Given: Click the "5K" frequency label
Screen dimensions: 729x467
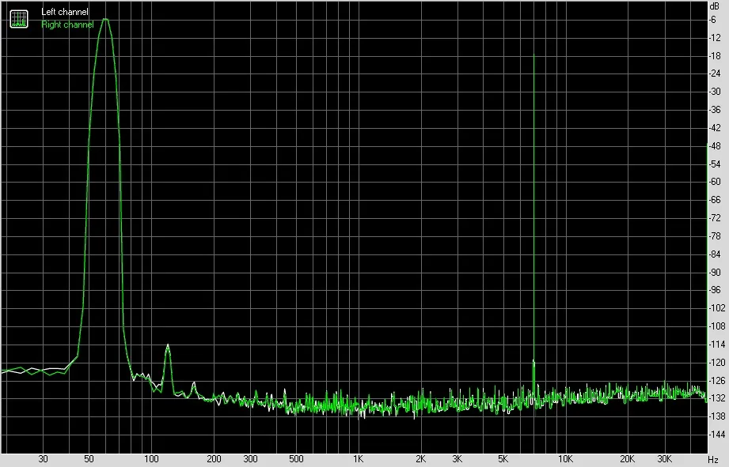Looking at the screenshot, I should pos(503,459).
